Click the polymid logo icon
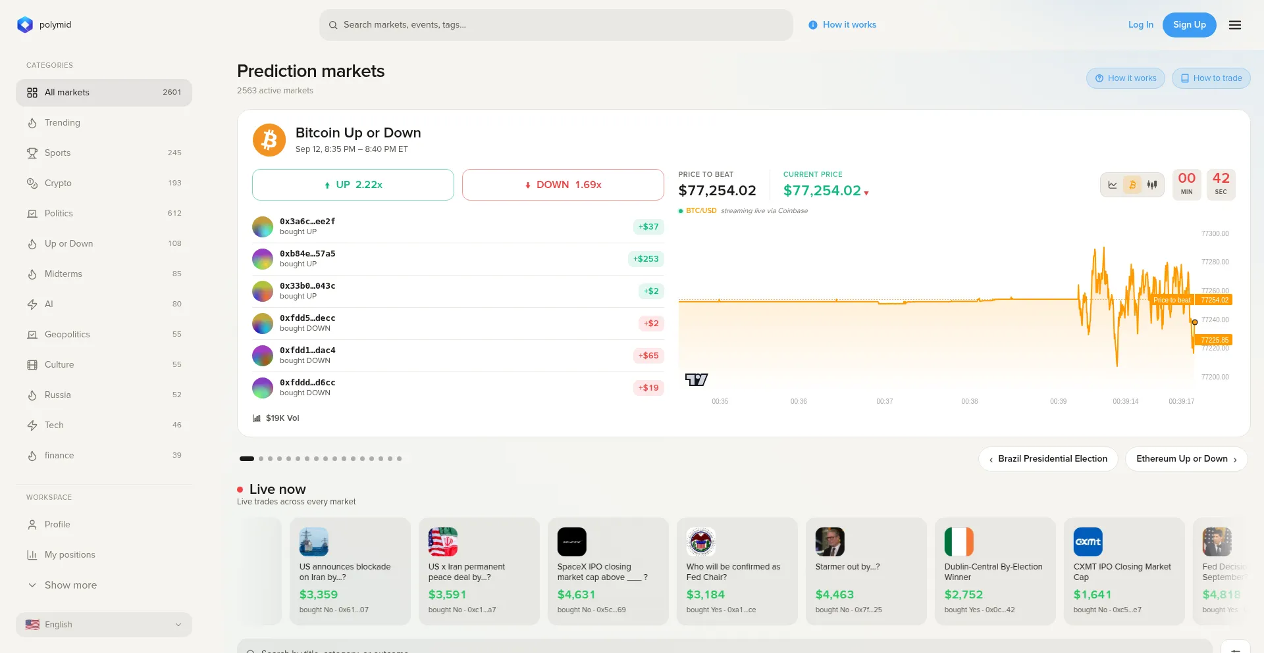This screenshot has height=653, width=1264. coord(25,25)
